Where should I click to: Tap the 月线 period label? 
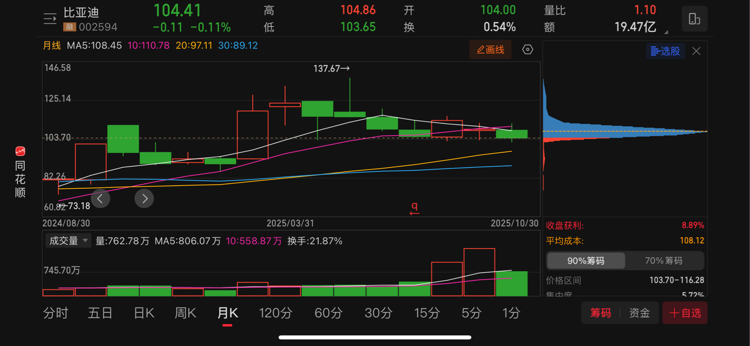[x=51, y=46]
